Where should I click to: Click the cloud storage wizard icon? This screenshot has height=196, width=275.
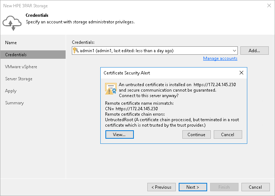point(12,23)
